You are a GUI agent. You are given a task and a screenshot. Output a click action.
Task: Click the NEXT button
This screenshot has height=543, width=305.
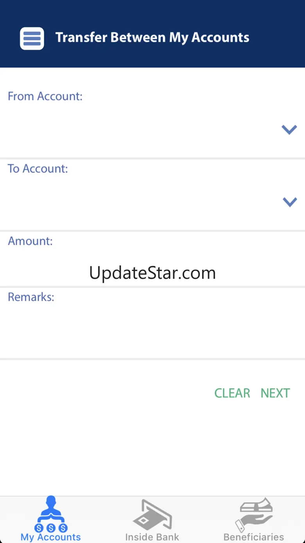(x=275, y=393)
